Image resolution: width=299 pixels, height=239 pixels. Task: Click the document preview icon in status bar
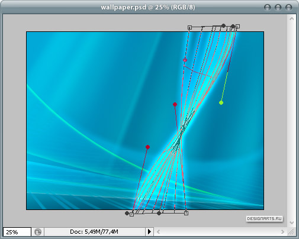(38, 232)
